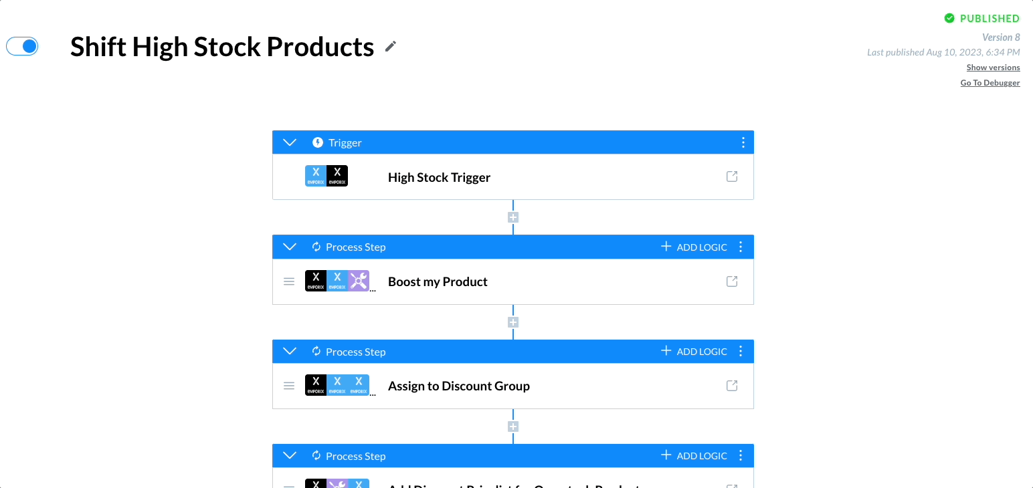Screen dimensions: 1033x488
Task: Add logic to Boost my Product step
Action: coord(694,247)
